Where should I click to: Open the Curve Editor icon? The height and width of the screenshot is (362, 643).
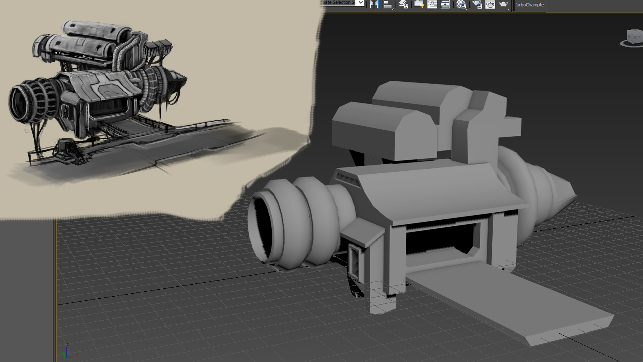click(x=432, y=4)
